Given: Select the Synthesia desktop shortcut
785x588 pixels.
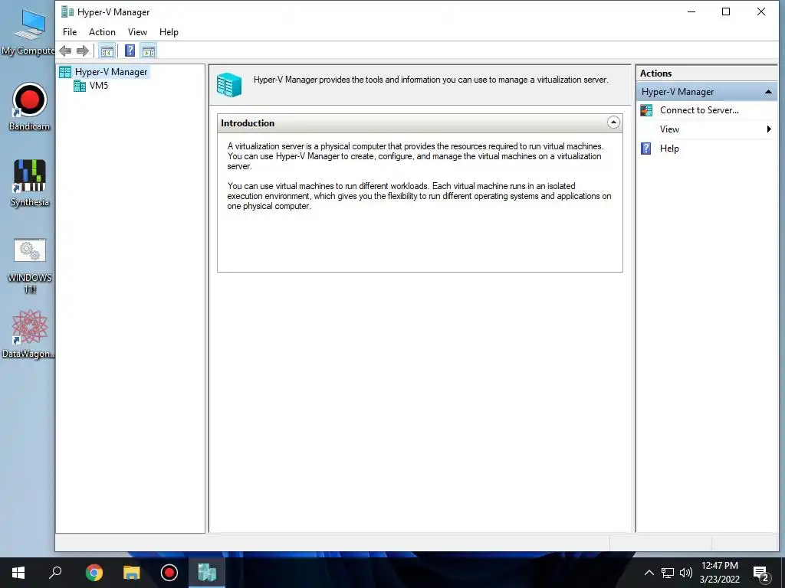Looking at the screenshot, I should point(30,183).
